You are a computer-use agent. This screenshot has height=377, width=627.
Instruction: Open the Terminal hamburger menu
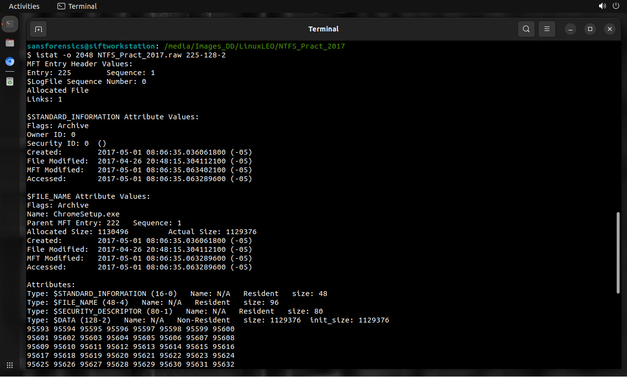click(547, 29)
